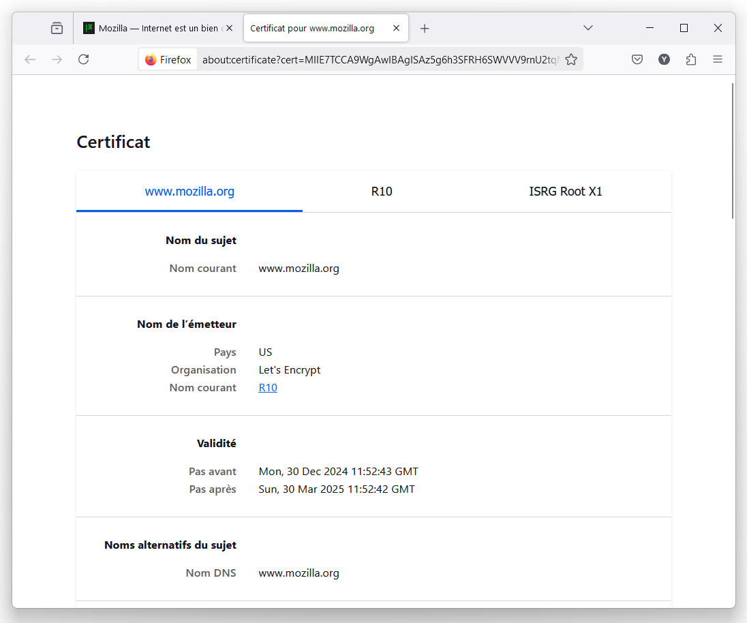This screenshot has height=623, width=747.
Task: Open a new tab with plus button
Action: click(425, 28)
